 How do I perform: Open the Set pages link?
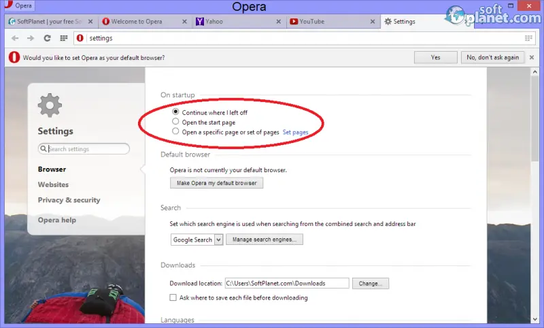(x=295, y=132)
